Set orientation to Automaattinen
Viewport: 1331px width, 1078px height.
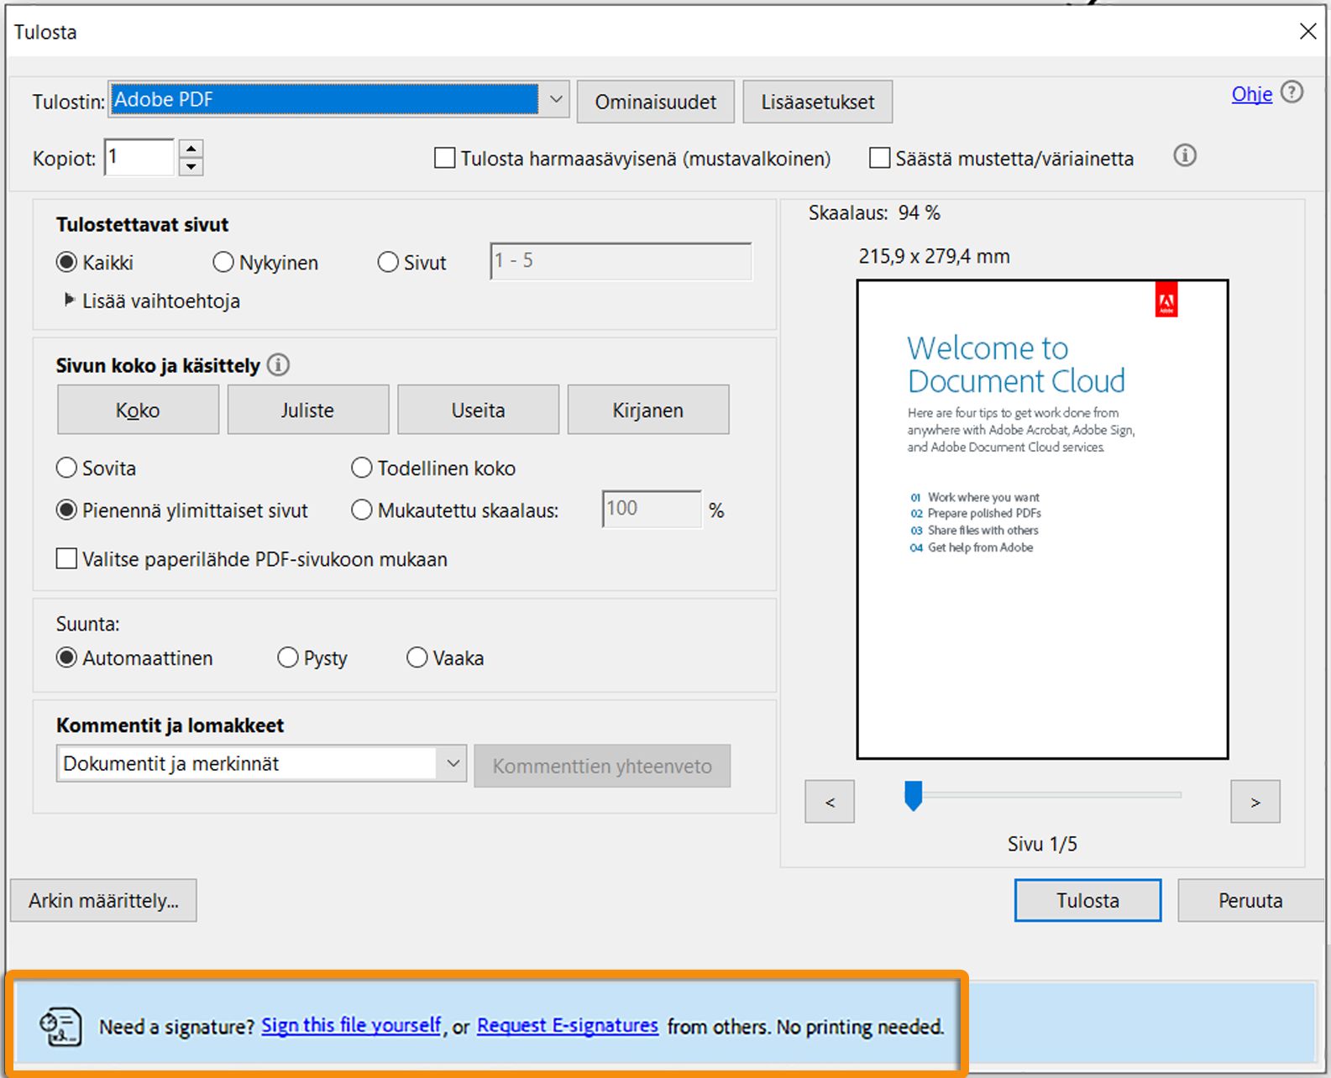coord(66,657)
